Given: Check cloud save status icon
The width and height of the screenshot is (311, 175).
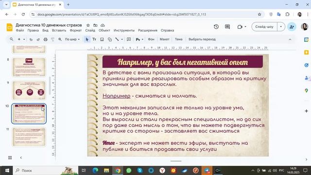Looking at the screenshot, I should point(103,25).
